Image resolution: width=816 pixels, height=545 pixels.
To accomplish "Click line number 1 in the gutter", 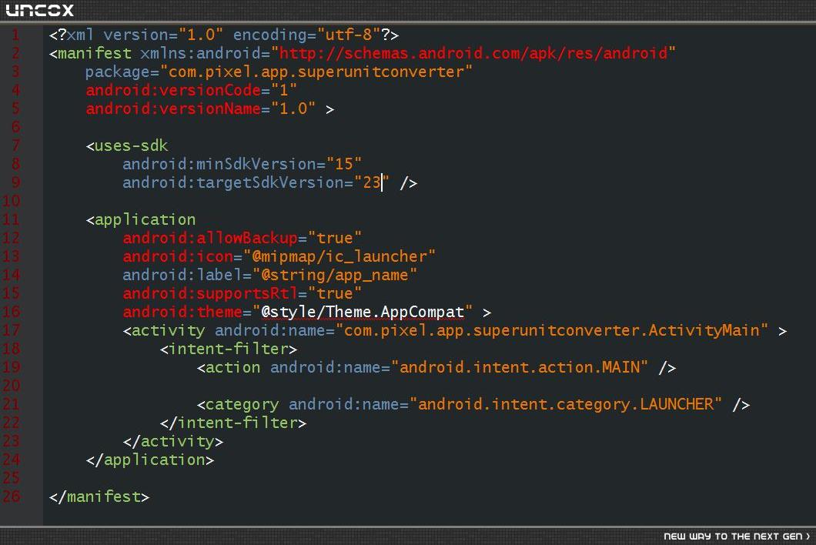I will [x=15, y=35].
